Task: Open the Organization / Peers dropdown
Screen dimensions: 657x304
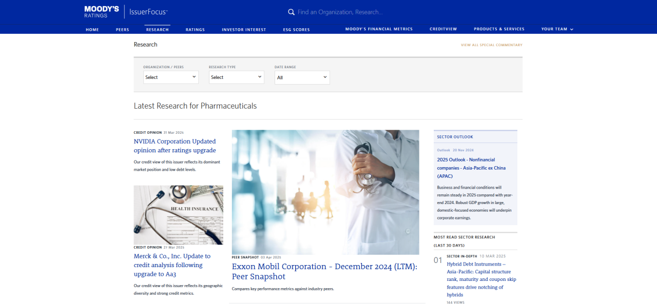Action: pyautogui.click(x=171, y=77)
